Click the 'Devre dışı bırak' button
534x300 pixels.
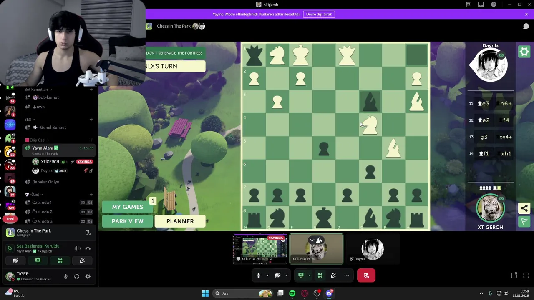click(319, 14)
